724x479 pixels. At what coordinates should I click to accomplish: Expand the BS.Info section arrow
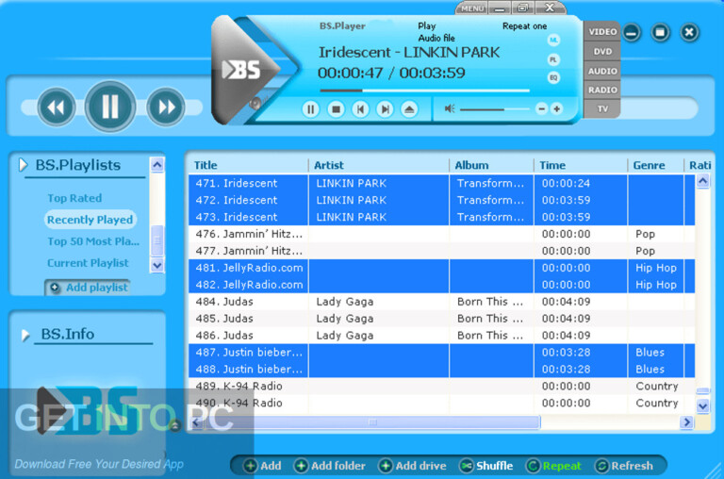[x=25, y=335]
